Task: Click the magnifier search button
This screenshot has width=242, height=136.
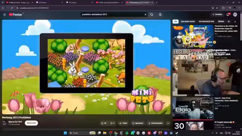Action: tap(152, 14)
